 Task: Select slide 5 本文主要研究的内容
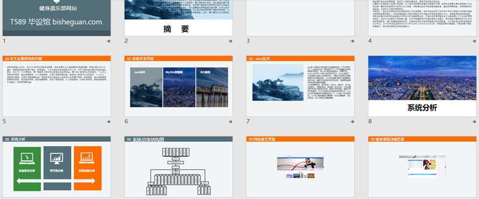coord(57,86)
